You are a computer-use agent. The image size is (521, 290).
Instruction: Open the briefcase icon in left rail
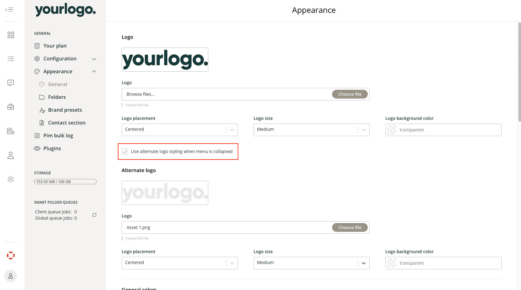[x=11, y=107]
